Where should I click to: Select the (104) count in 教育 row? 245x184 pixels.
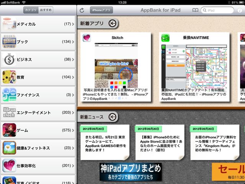coord(66,77)
